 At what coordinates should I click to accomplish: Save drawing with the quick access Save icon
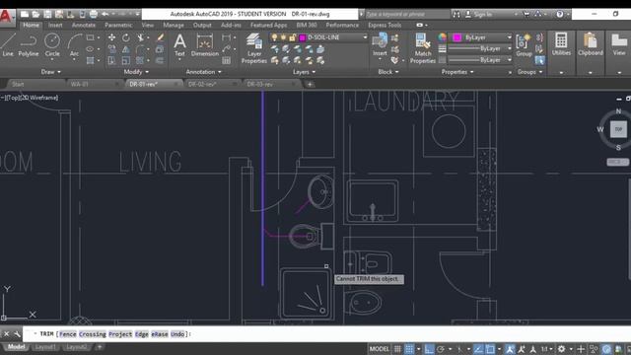point(47,14)
